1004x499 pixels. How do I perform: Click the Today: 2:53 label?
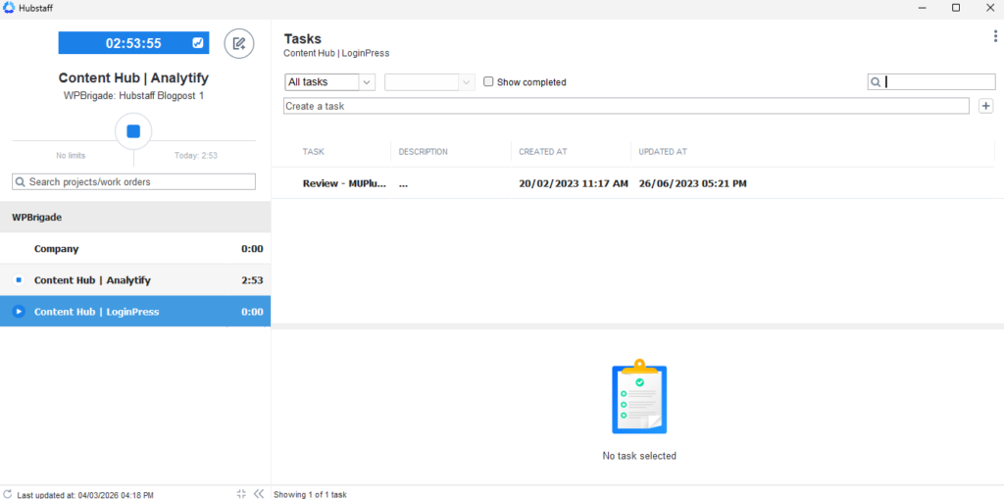(x=196, y=155)
